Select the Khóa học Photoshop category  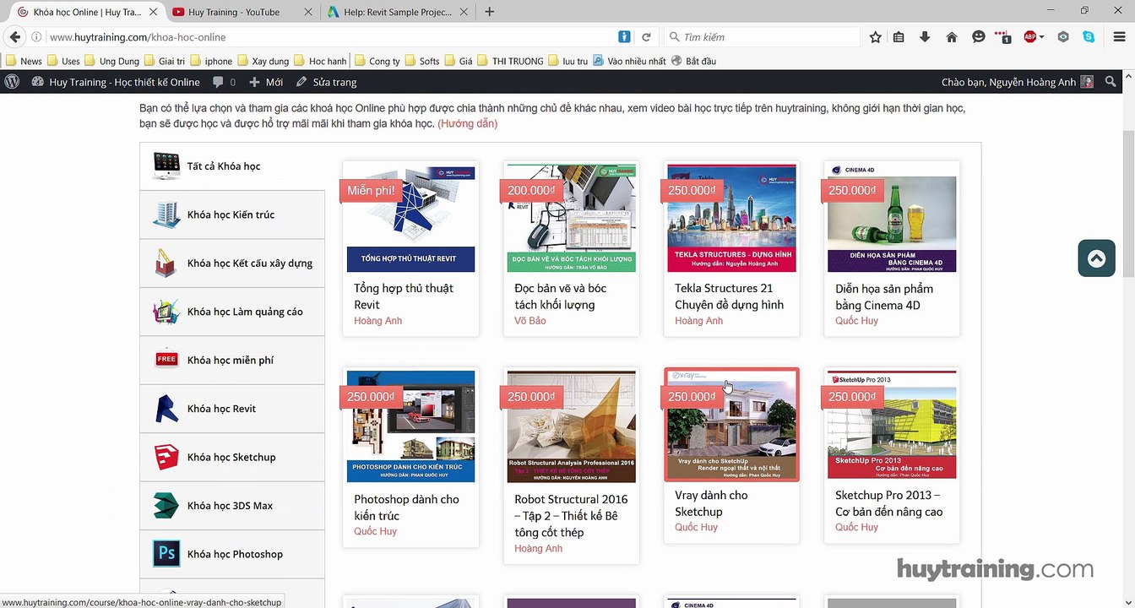point(232,554)
